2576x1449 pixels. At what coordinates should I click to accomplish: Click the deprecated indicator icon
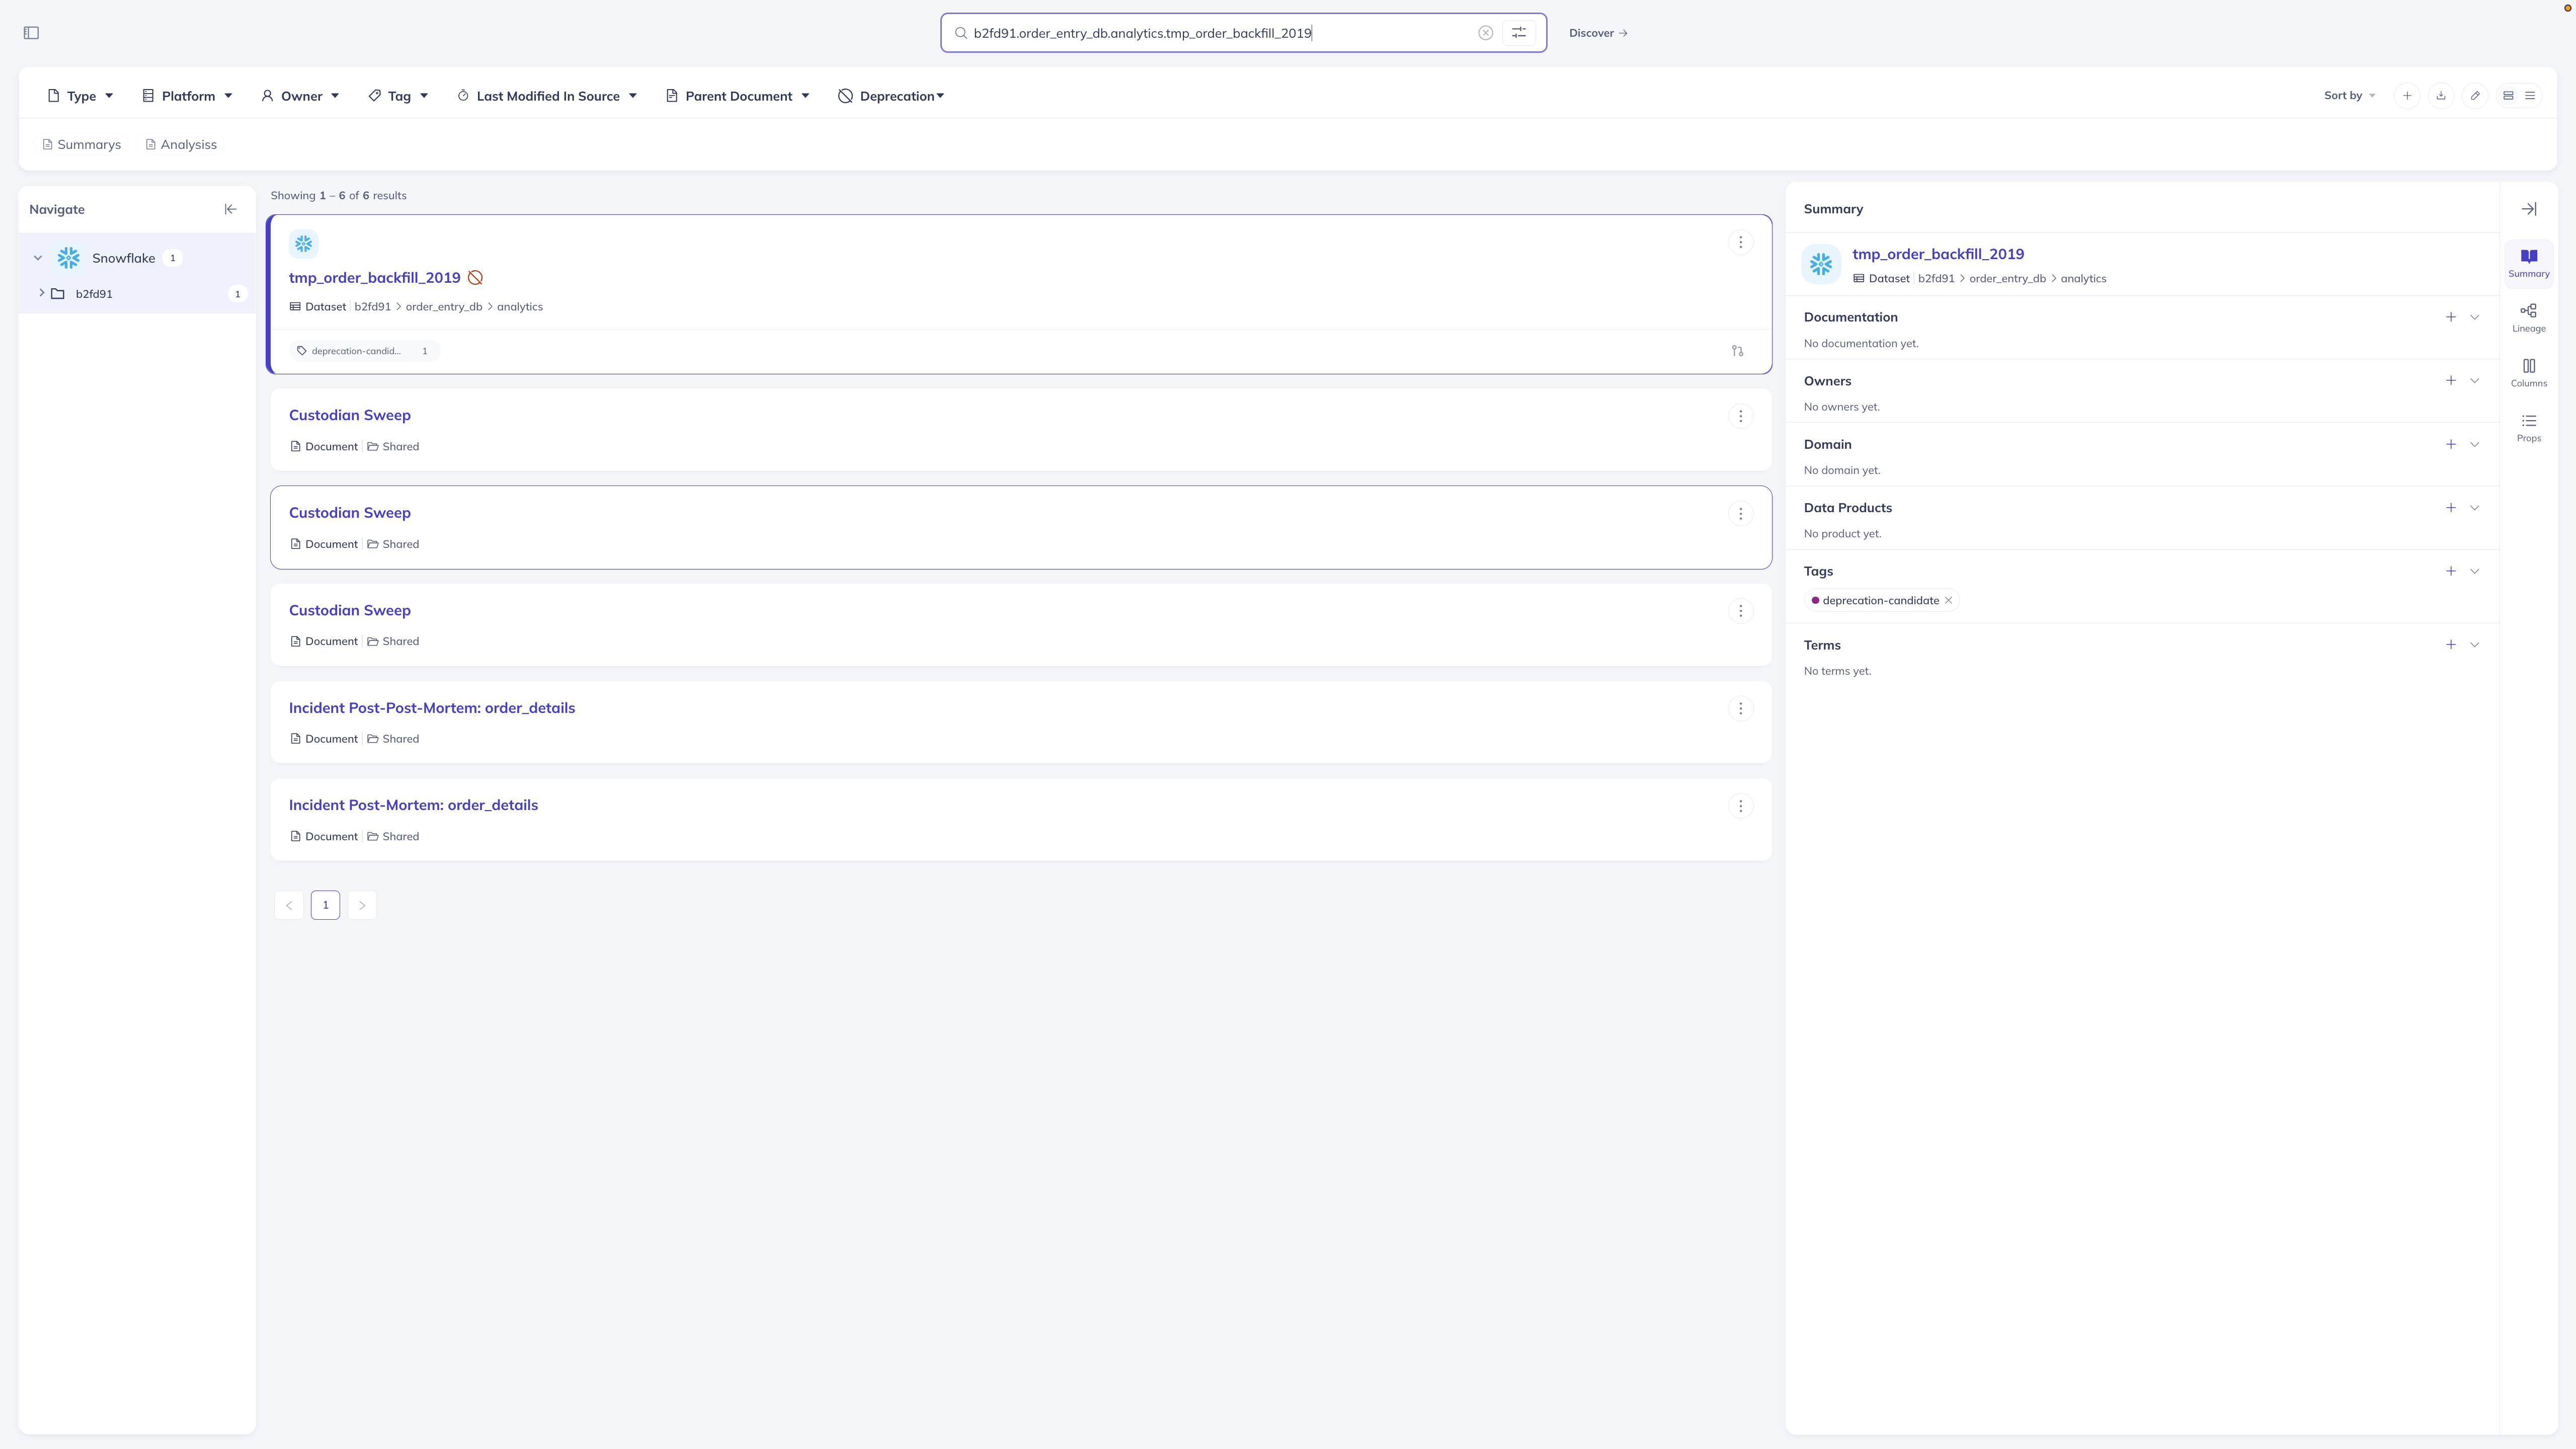pos(475,278)
